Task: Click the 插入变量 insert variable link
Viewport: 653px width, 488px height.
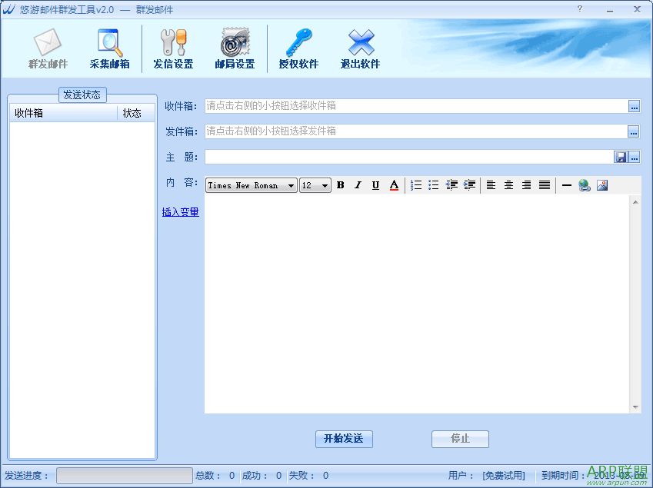Action: (x=181, y=212)
